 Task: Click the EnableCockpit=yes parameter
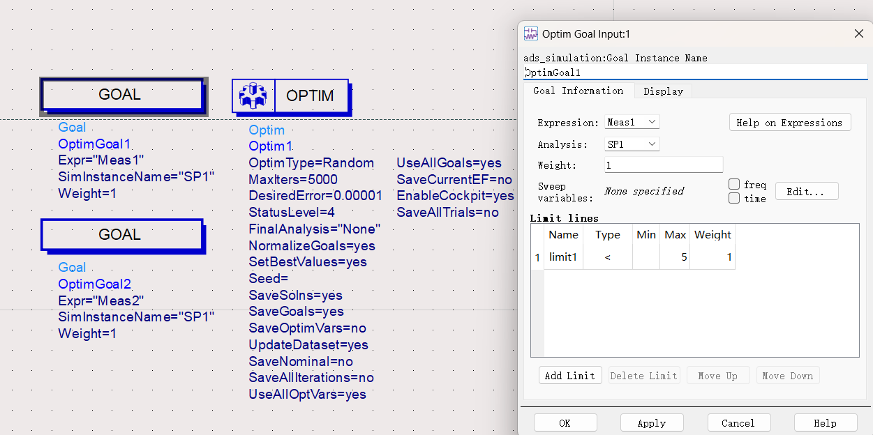pyautogui.click(x=456, y=196)
